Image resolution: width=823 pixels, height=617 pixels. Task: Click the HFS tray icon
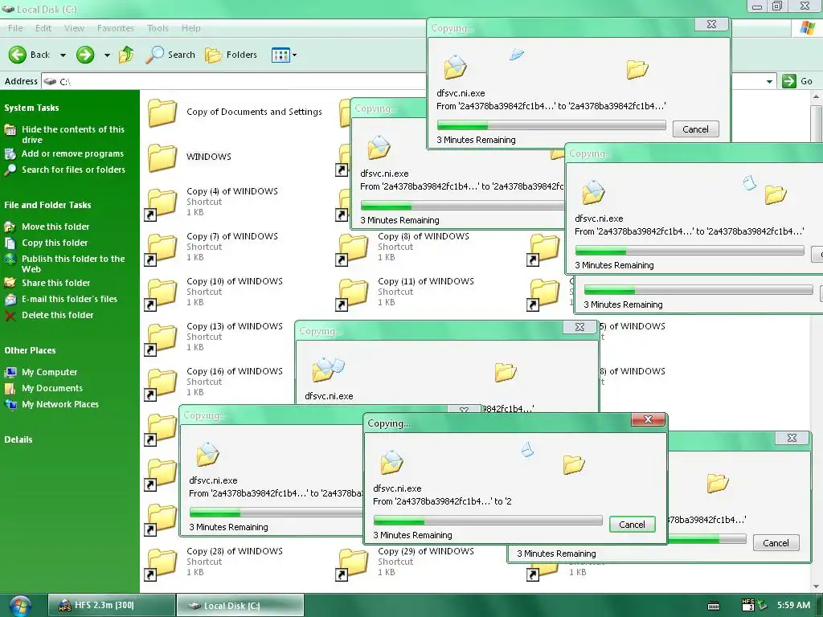coord(748,606)
